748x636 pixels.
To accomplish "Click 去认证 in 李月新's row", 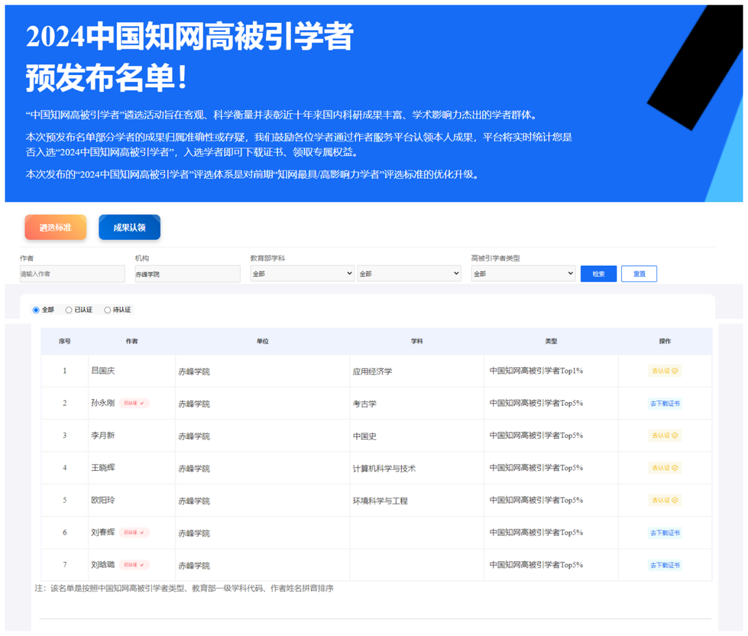I will (665, 436).
